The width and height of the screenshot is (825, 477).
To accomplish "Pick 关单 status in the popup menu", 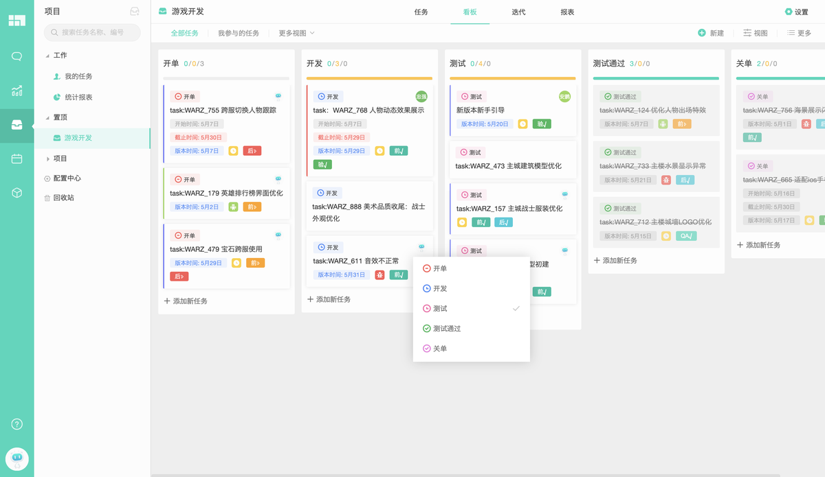I will pos(440,349).
